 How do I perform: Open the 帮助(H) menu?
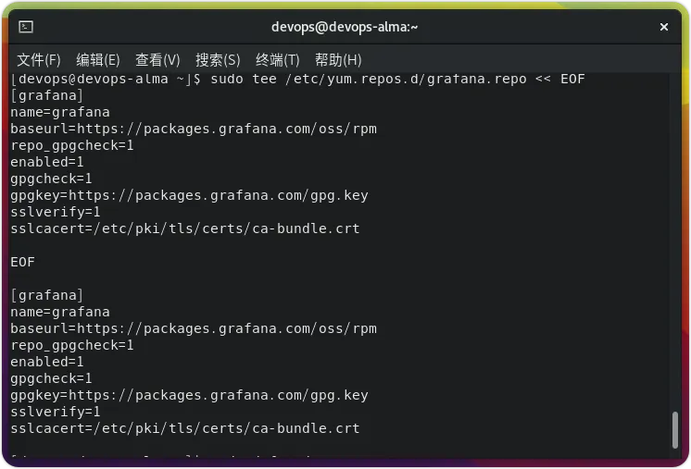point(338,60)
